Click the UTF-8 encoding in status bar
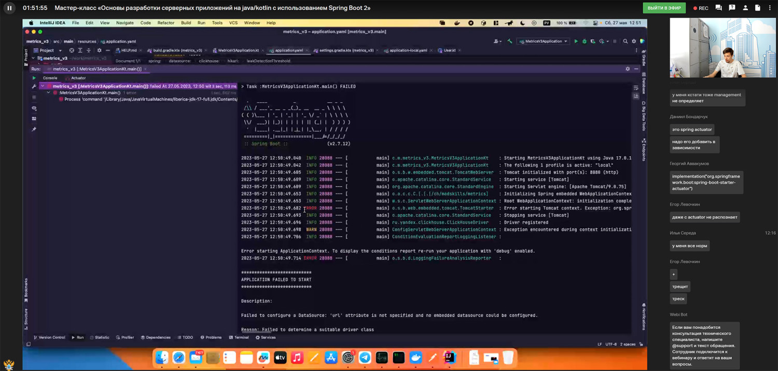Viewport: 778px width, 371px height. coord(610,344)
